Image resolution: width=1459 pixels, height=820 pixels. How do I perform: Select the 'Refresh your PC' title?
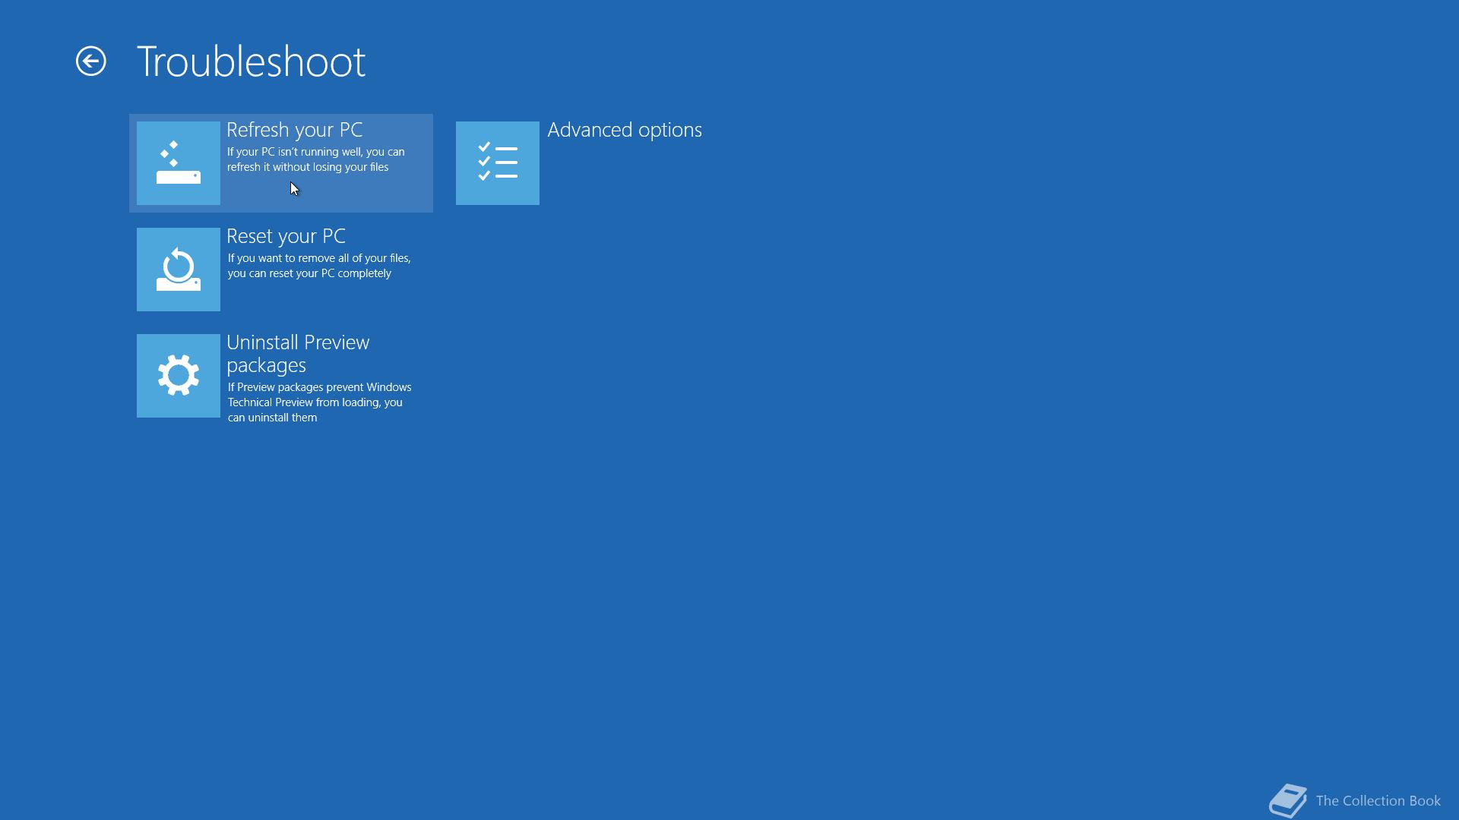coord(295,131)
